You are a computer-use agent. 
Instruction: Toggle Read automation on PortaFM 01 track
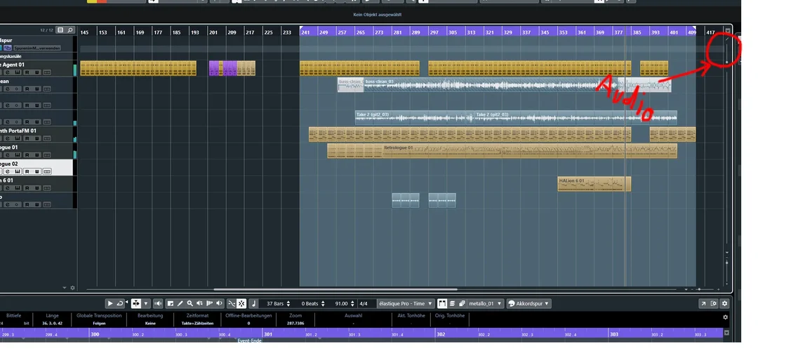(x=27, y=138)
